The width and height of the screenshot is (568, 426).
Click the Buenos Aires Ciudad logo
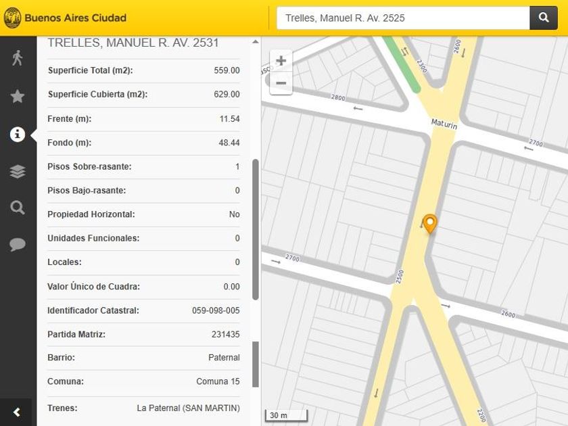tap(65, 18)
